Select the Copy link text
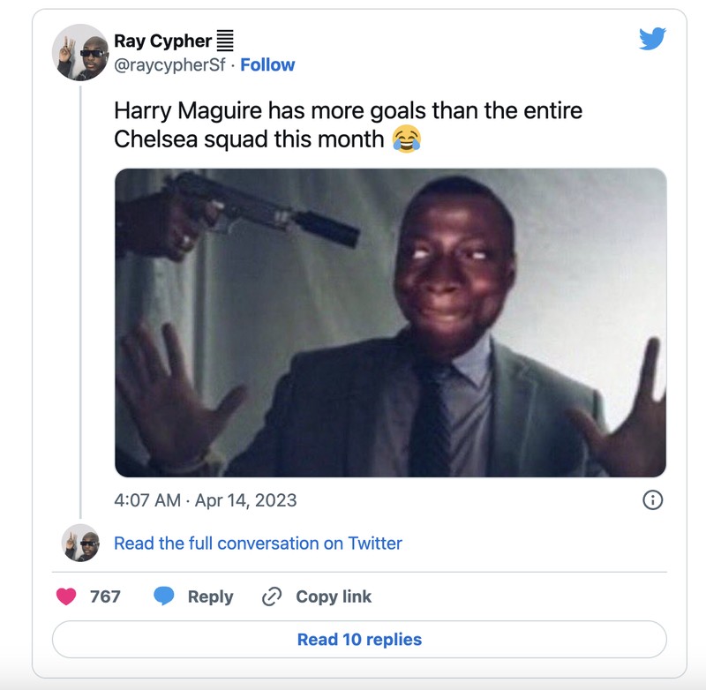 click(x=334, y=596)
